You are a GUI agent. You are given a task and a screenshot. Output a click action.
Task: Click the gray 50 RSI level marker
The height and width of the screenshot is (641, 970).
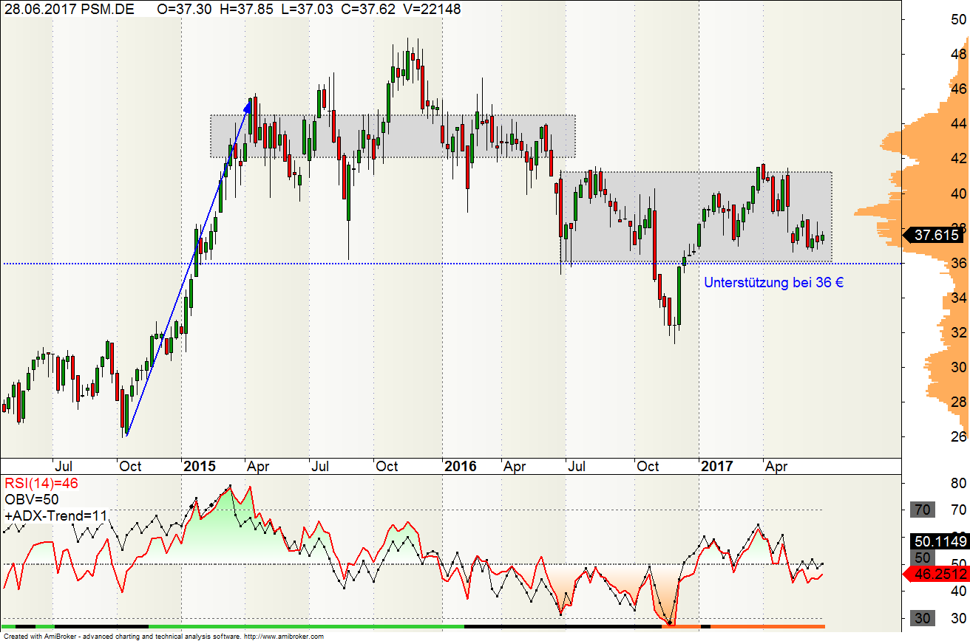[923, 558]
